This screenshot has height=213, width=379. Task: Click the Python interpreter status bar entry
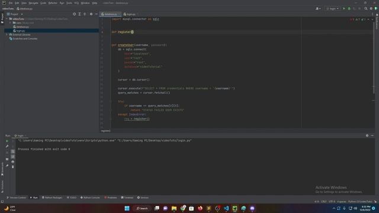[x=360, y=201]
